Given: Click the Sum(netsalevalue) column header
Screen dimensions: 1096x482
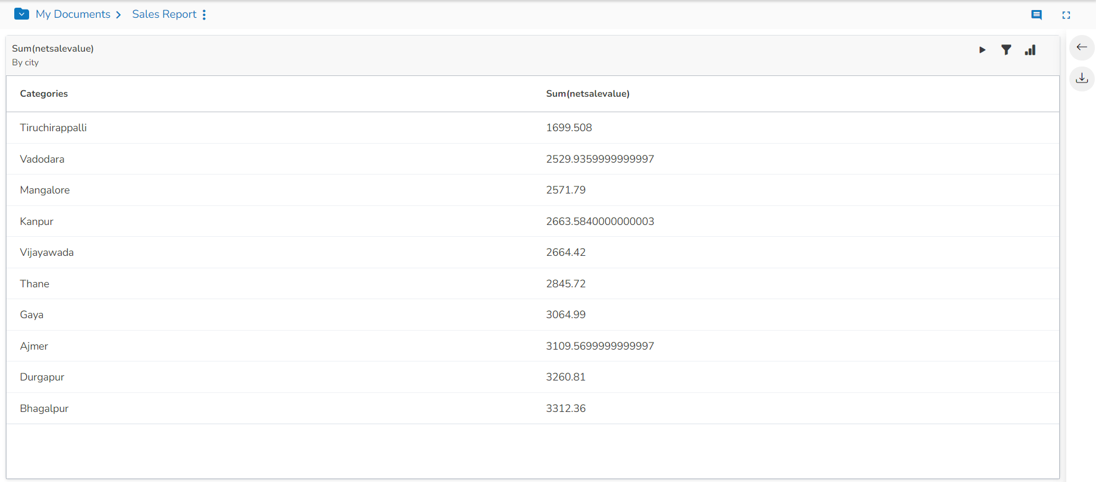Looking at the screenshot, I should click(588, 94).
